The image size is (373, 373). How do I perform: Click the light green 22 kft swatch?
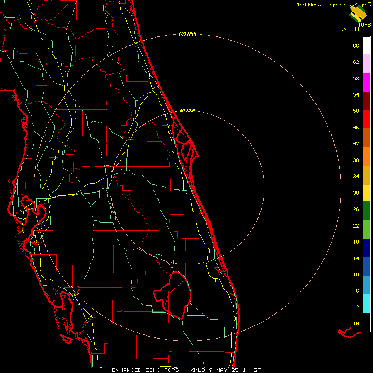point(366,230)
